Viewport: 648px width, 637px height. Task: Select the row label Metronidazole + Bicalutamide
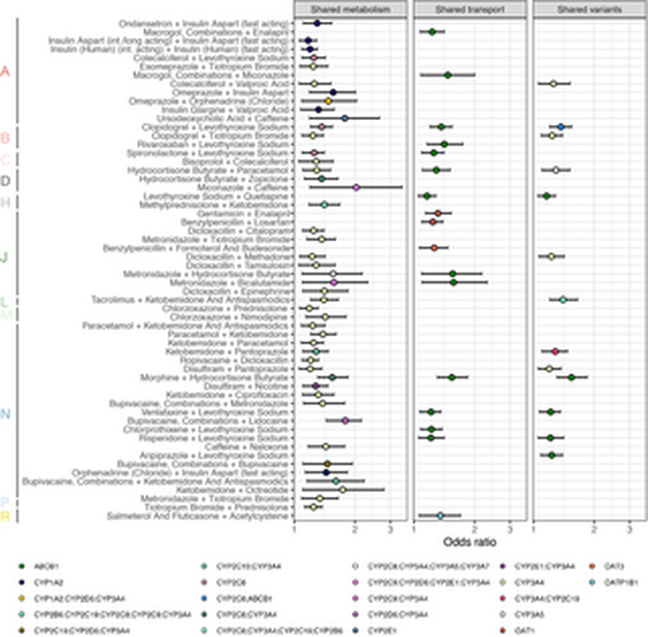(230, 283)
